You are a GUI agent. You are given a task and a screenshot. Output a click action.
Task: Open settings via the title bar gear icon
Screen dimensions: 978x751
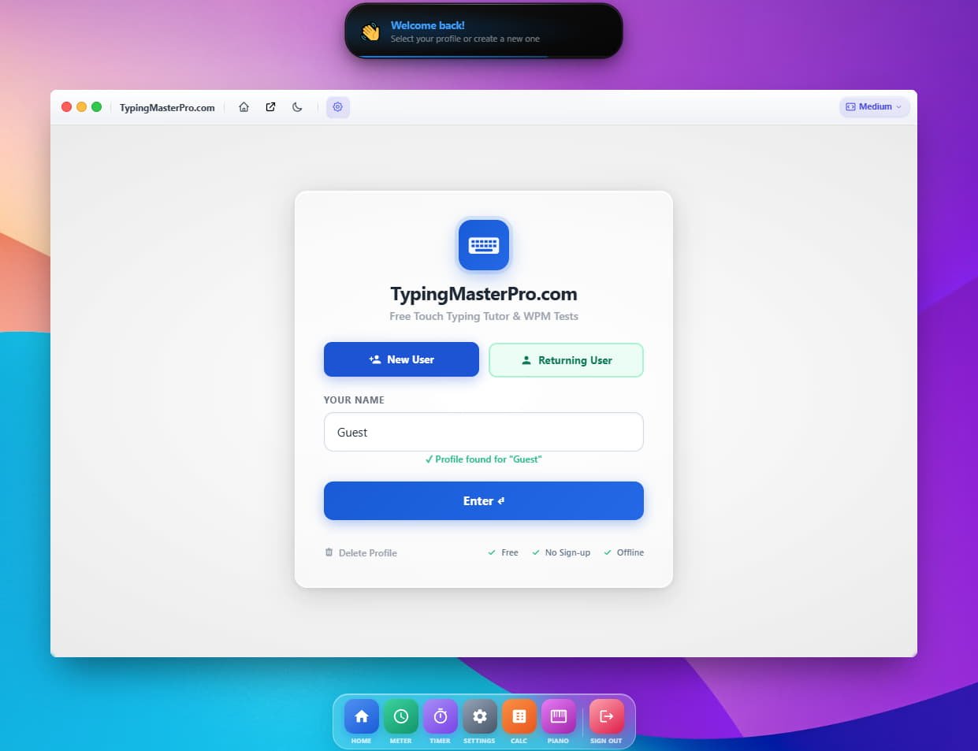coord(338,107)
